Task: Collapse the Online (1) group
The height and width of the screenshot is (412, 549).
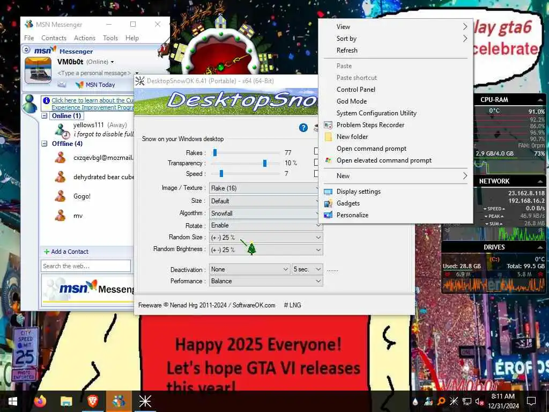Action: click(x=44, y=116)
